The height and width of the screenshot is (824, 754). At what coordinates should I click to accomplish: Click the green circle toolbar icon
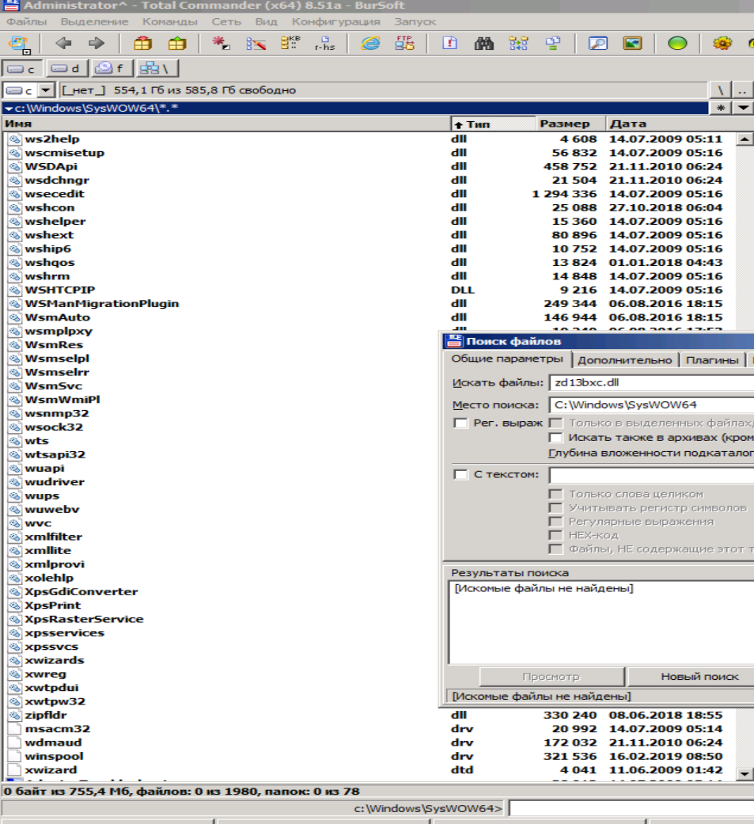[677, 43]
